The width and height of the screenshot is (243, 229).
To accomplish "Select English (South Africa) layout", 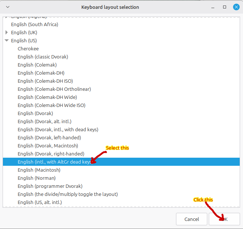I will click(x=35, y=24).
